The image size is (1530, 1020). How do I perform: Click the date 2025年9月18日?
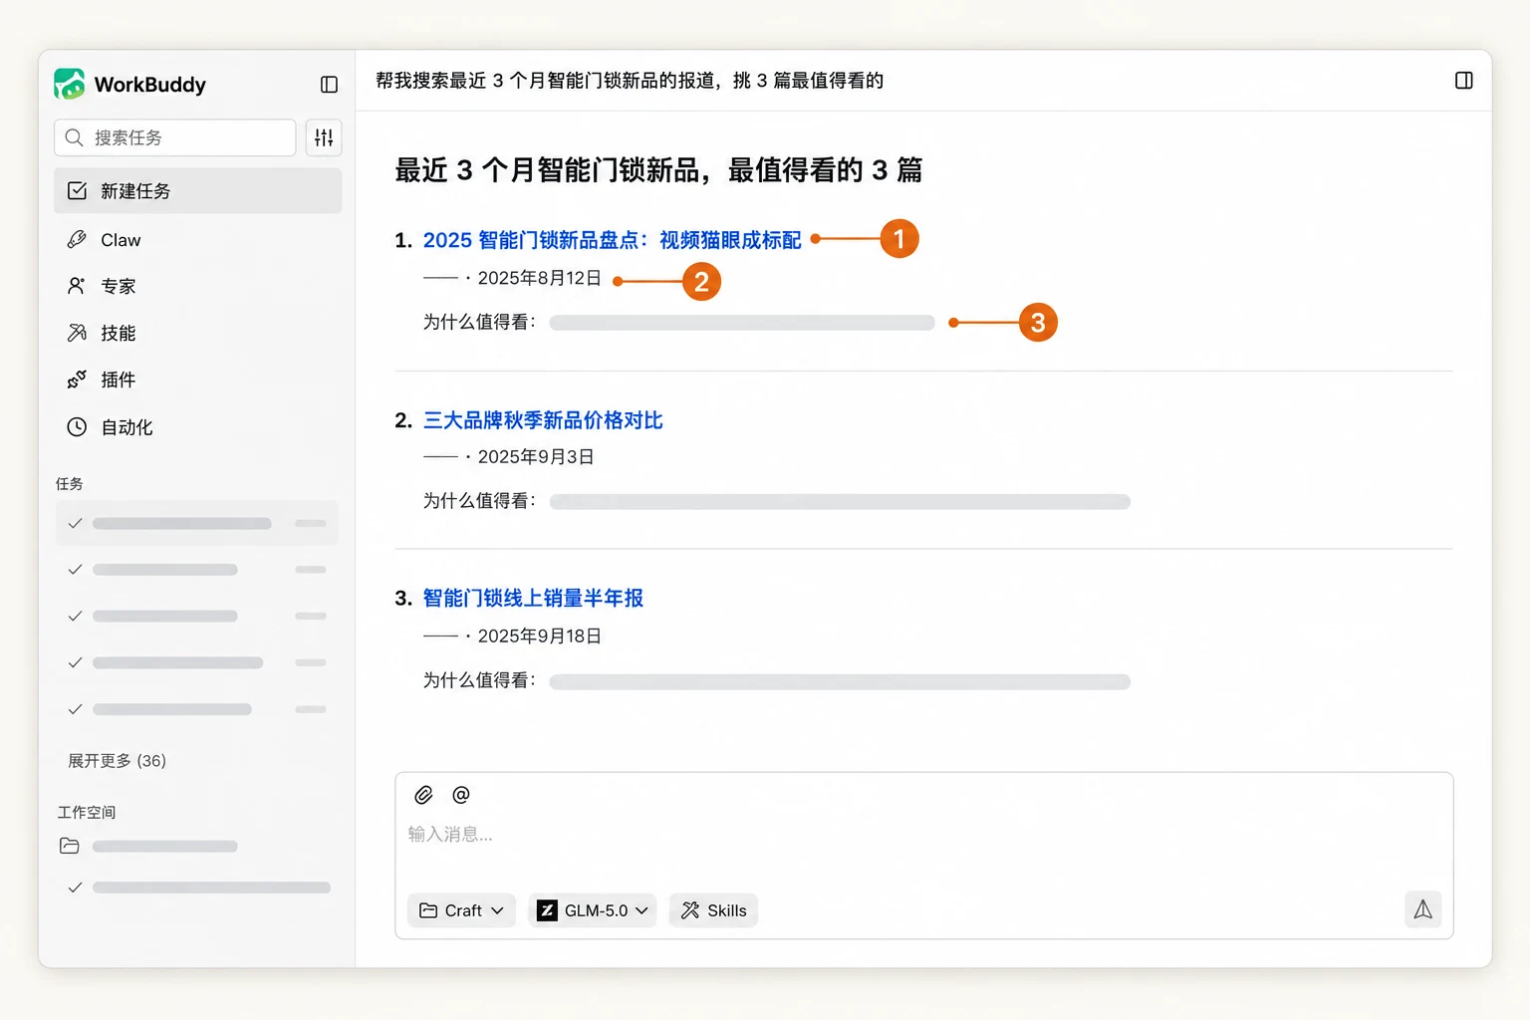tap(539, 636)
